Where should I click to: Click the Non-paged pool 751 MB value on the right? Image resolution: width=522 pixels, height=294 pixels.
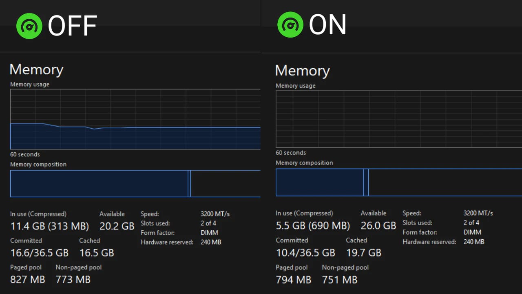[339, 280]
